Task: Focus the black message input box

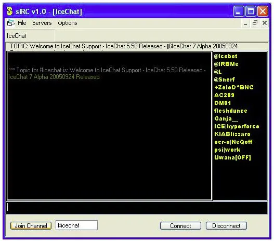Action: pyautogui.click(x=137, y=208)
